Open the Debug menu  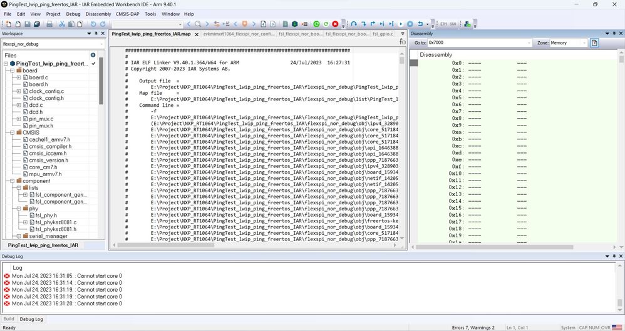point(73,14)
